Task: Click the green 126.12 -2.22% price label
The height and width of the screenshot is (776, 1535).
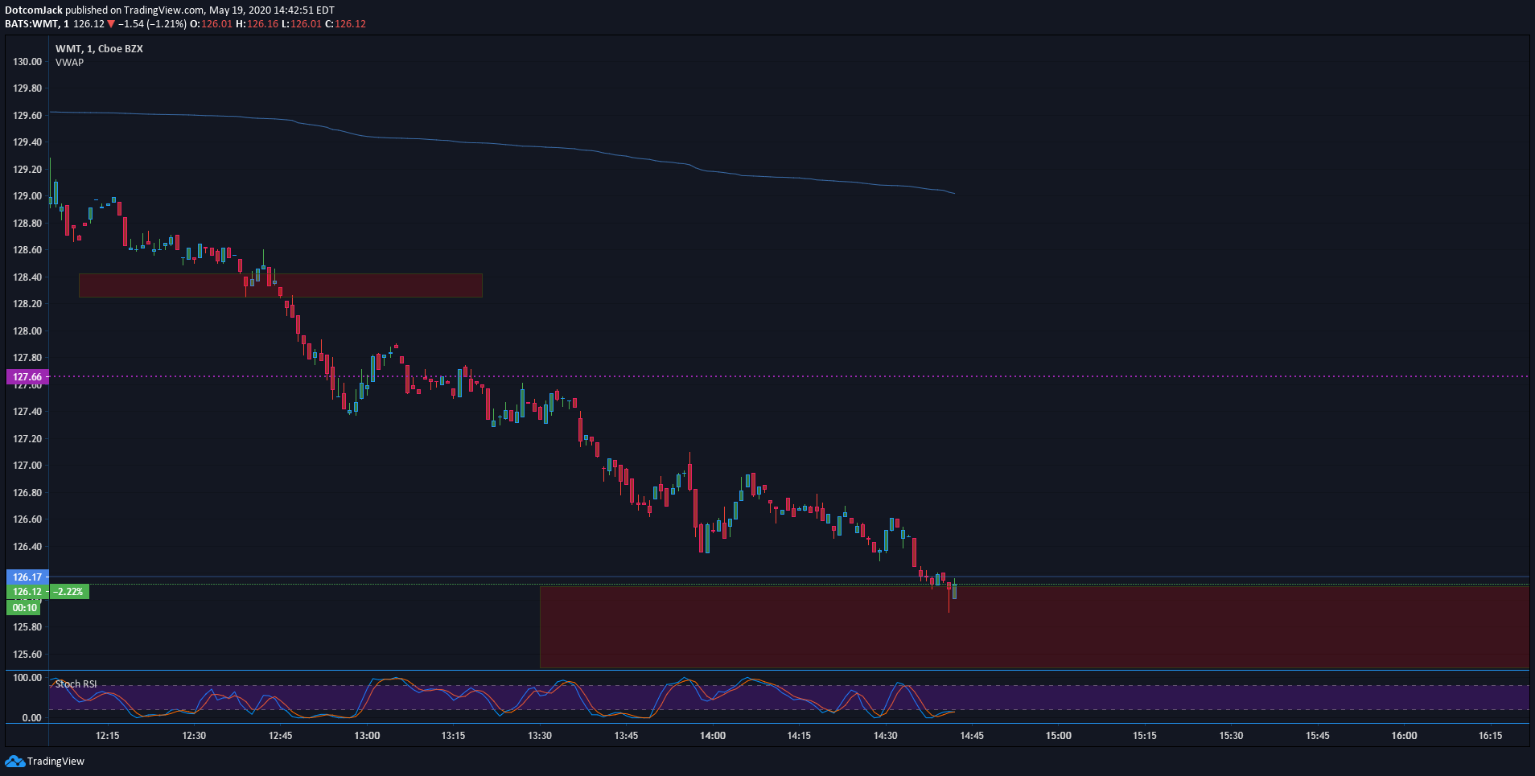Action: tap(47, 591)
